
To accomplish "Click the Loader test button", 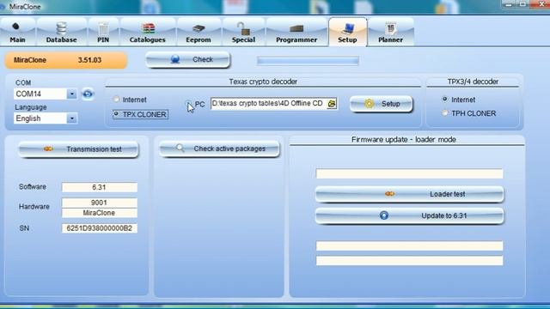I will (x=409, y=194).
